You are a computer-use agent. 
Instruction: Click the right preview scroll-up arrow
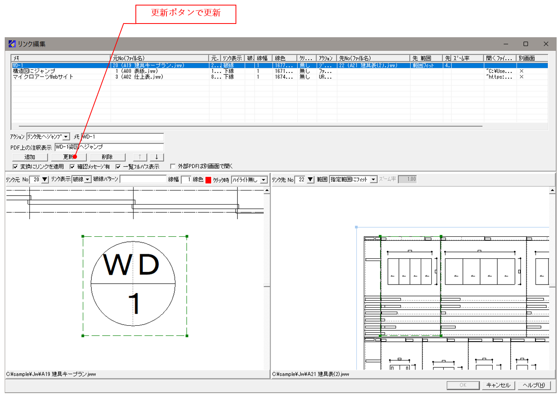[552, 191]
